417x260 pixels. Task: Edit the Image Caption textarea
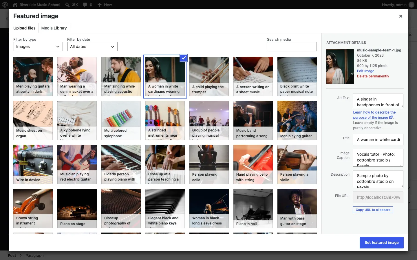point(378,158)
